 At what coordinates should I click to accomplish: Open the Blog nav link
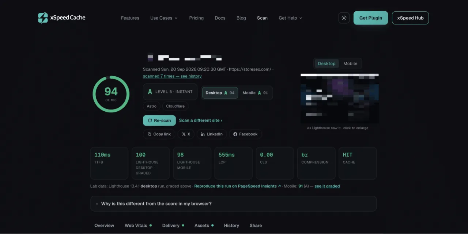click(x=241, y=18)
